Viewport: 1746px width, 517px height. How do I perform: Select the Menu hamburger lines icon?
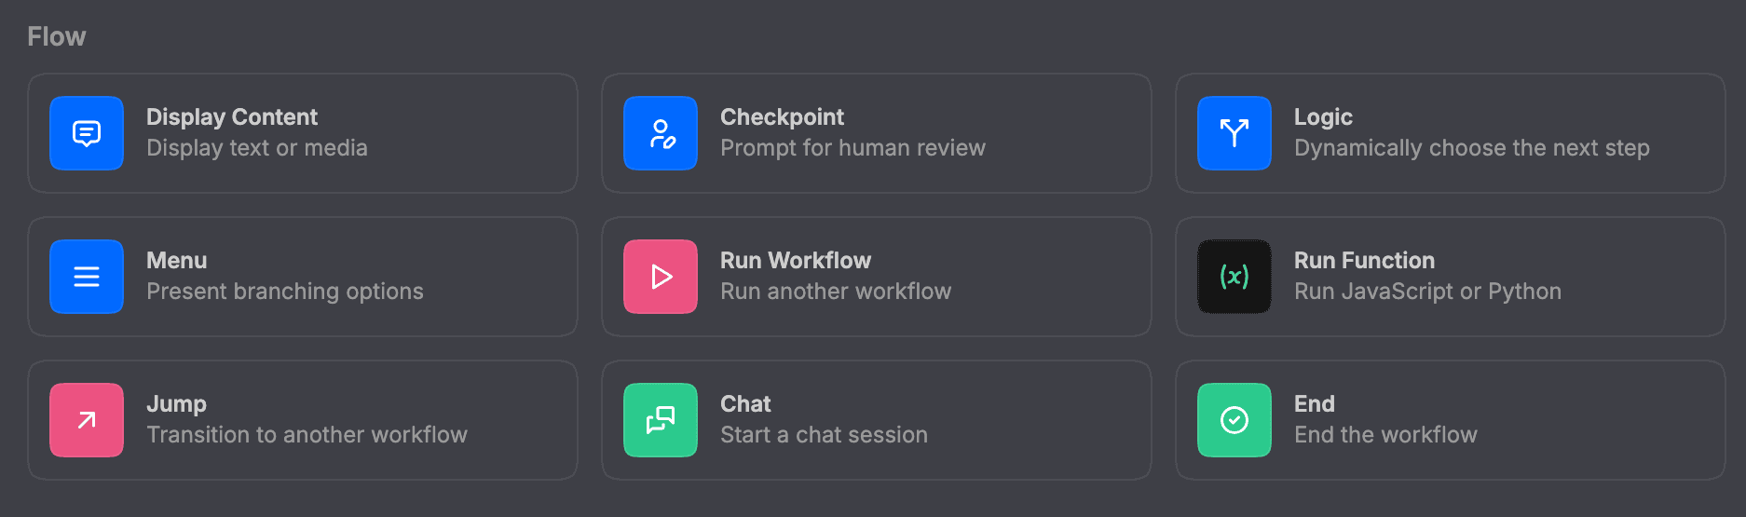click(x=87, y=277)
